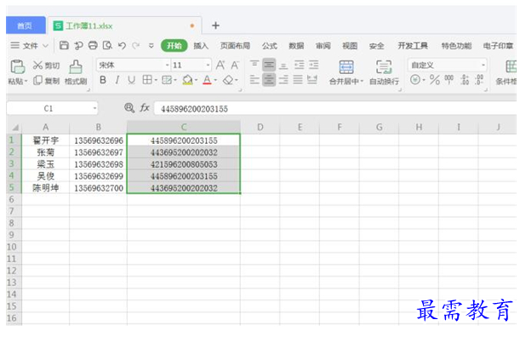Open the 插入 ribbon tab
The height and width of the screenshot is (337, 520).
[201, 46]
